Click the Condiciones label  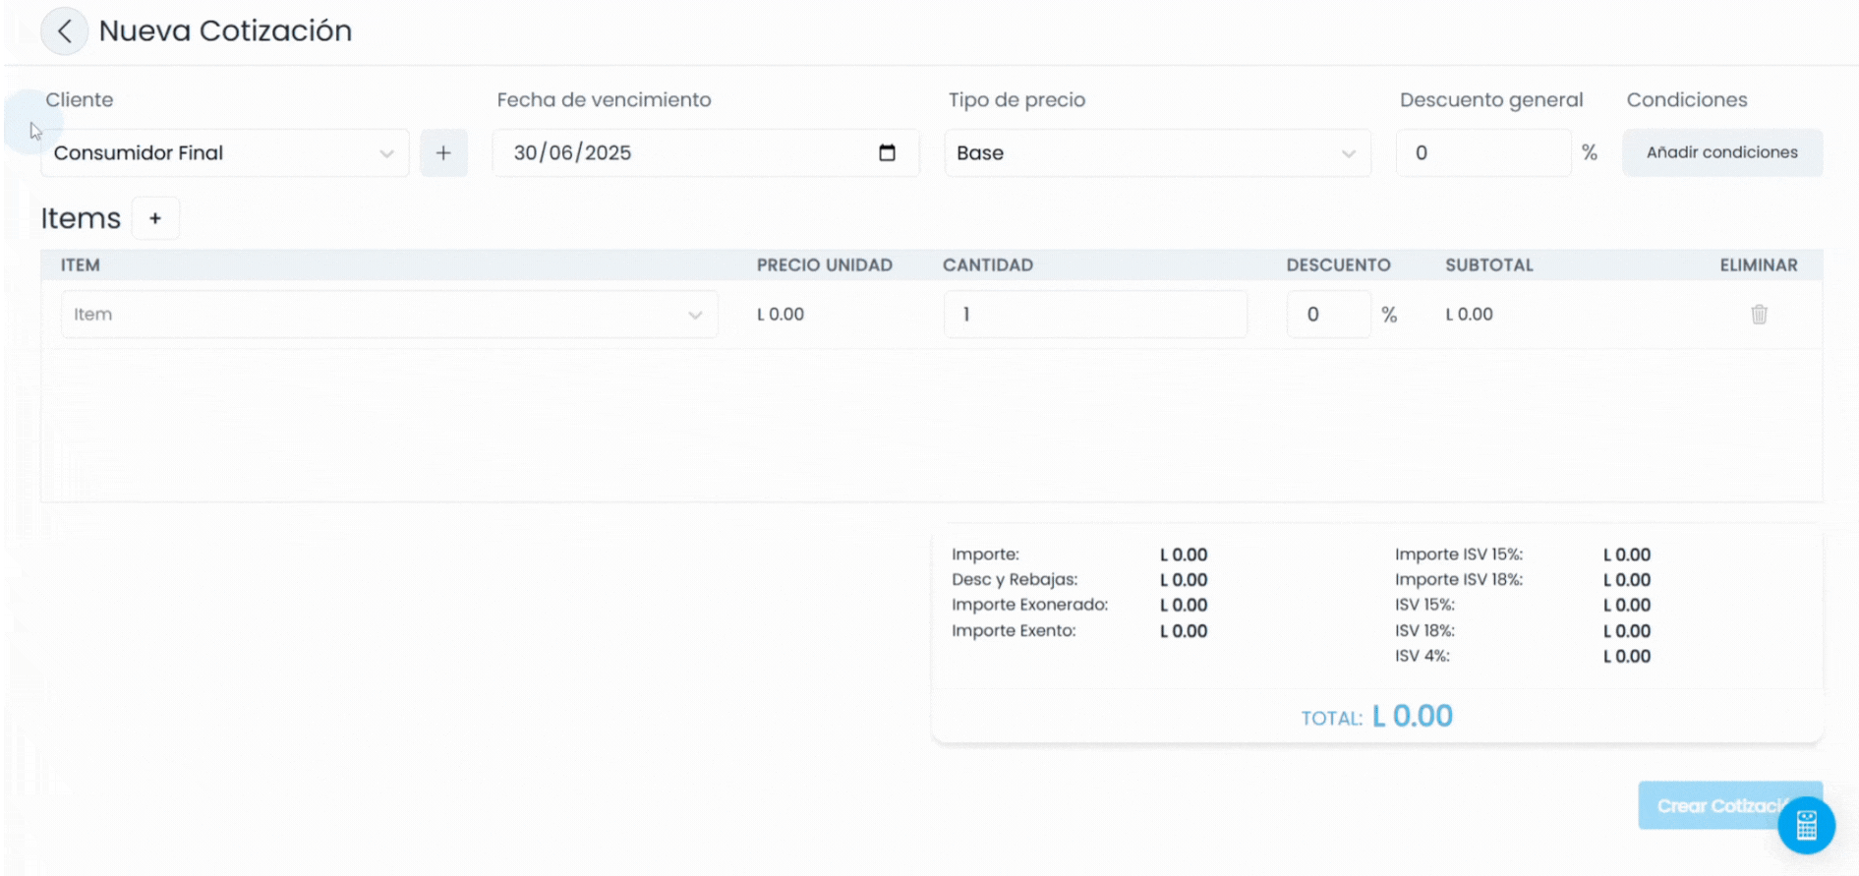coord(1686,99)
